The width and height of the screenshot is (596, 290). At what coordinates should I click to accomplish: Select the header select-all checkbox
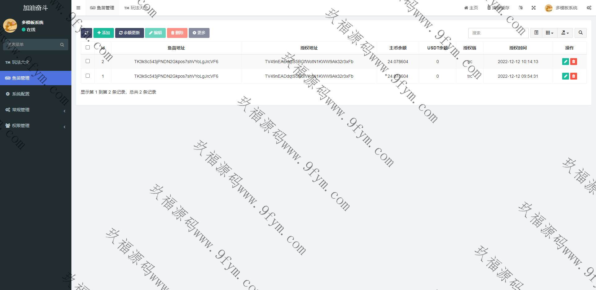click(x=88, y=48)
